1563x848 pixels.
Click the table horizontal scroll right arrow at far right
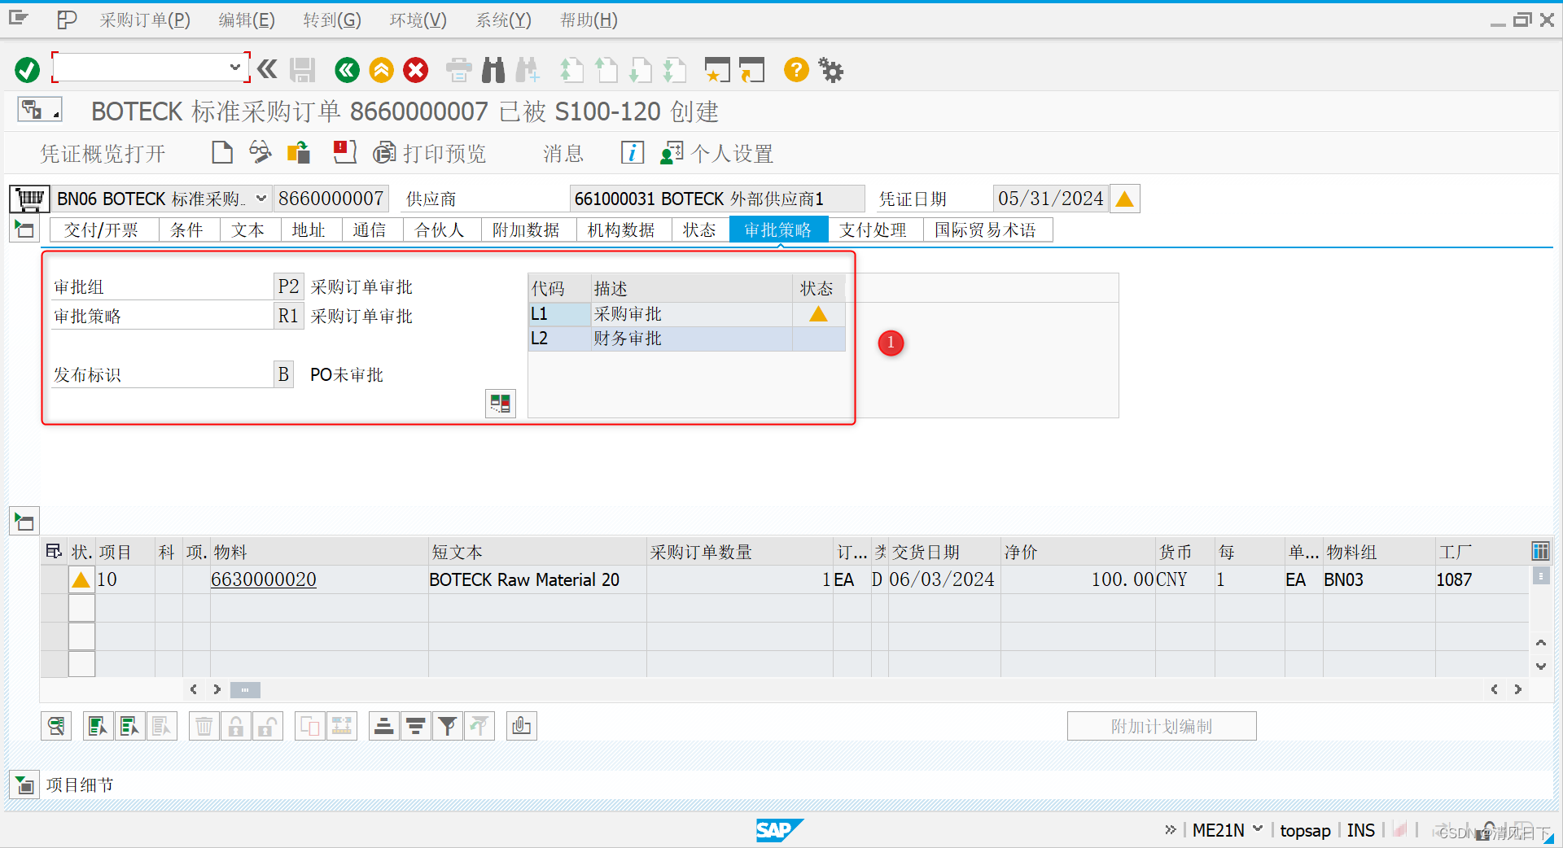pyautogui.click(x=1517, y=689)
